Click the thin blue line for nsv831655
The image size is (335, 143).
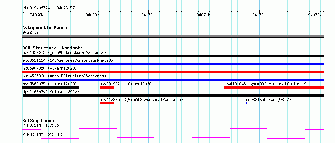[x=285, y=103]
